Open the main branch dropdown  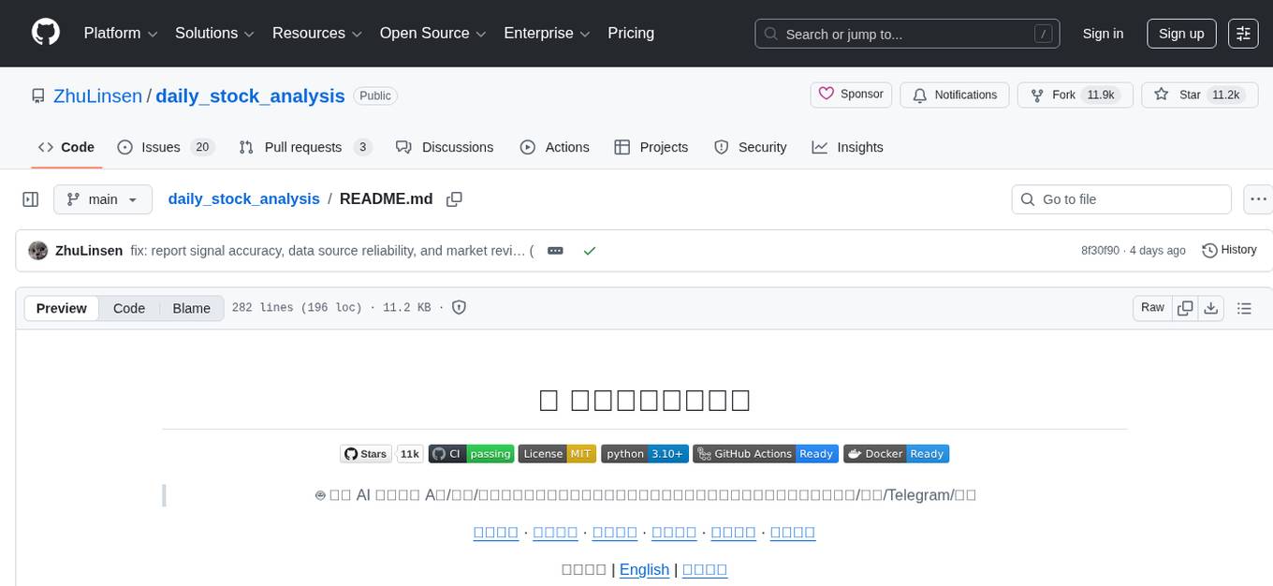coord(103,198)
